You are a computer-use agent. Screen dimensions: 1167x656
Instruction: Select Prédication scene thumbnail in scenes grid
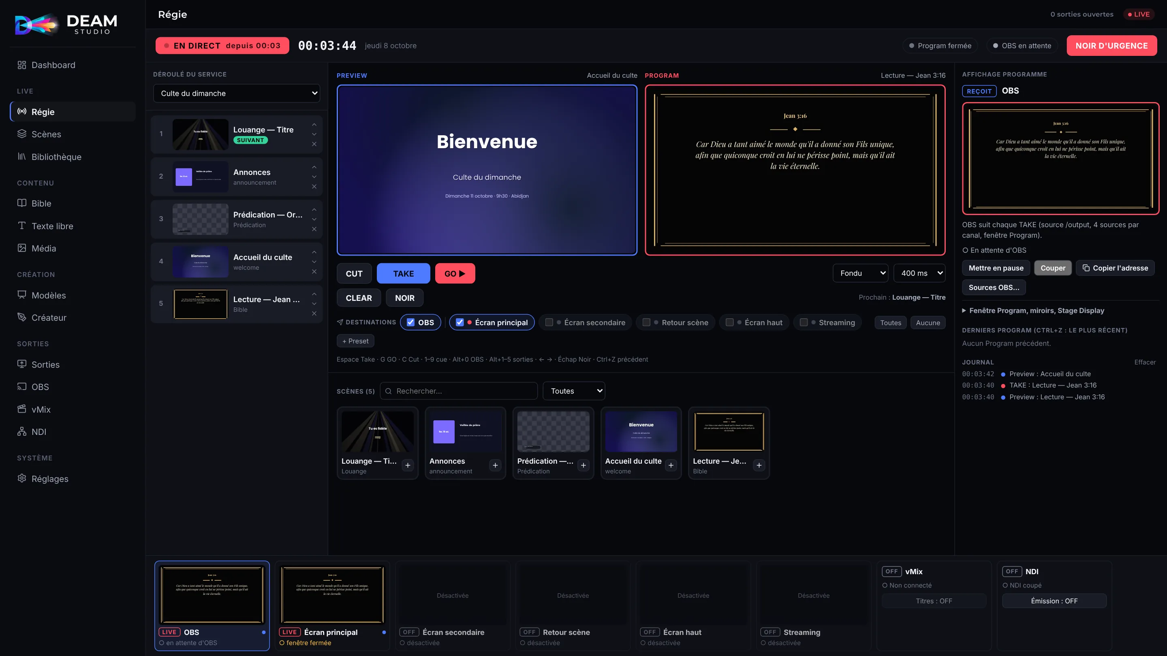pos(553,431)
